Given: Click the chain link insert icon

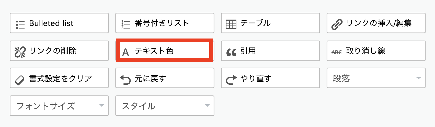Looking at the screenshot, I should pos(337,25).
